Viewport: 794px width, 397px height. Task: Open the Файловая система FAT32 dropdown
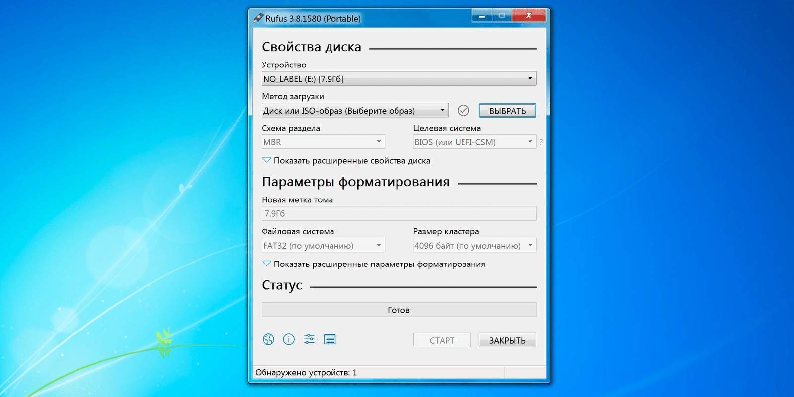tap(323, 245)
